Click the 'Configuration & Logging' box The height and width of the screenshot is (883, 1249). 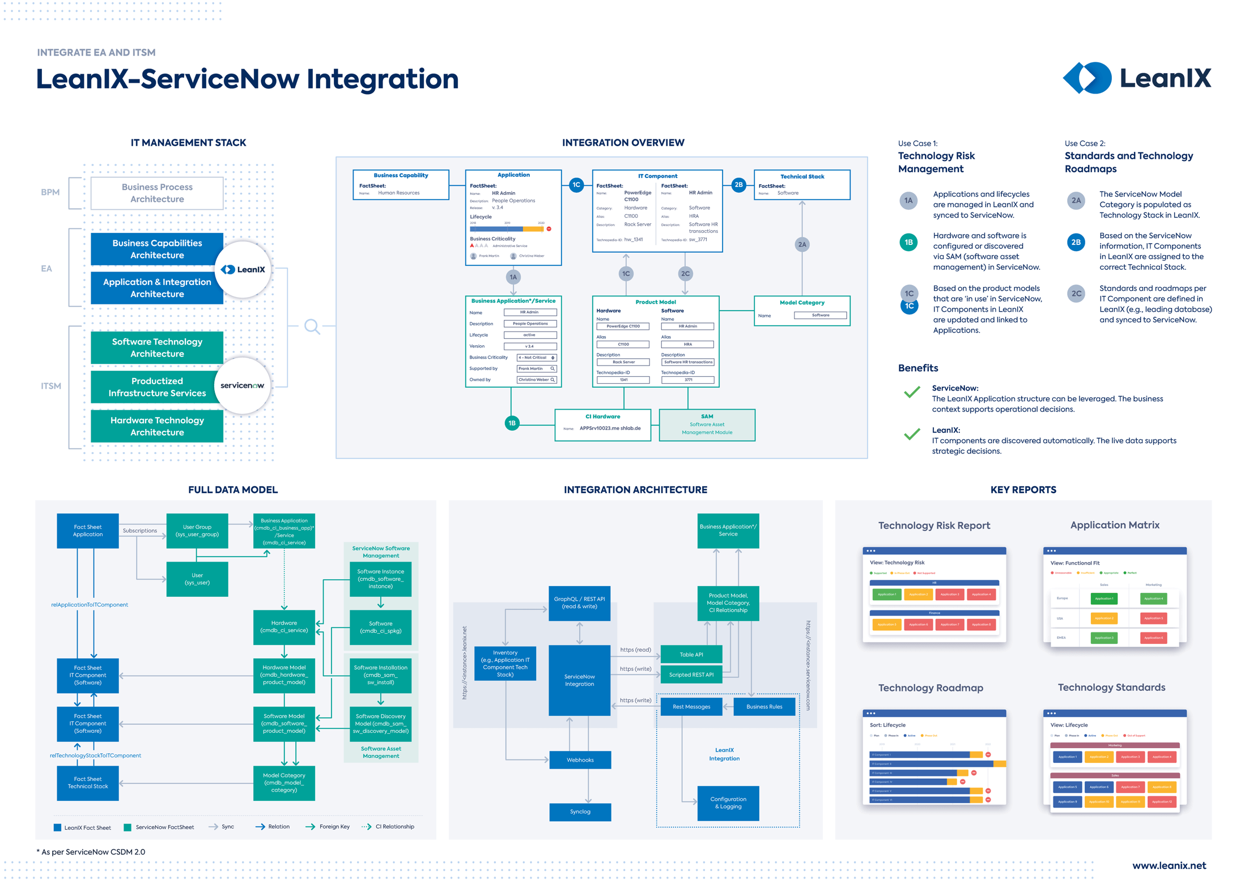(x=728, y=803)
